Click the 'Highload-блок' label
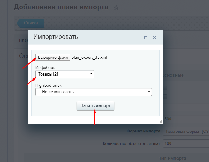 point(49,86)
